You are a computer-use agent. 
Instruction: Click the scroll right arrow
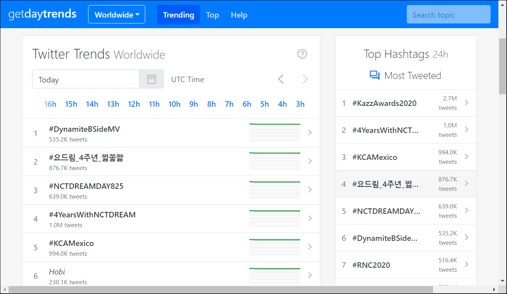tap(495, 290)
